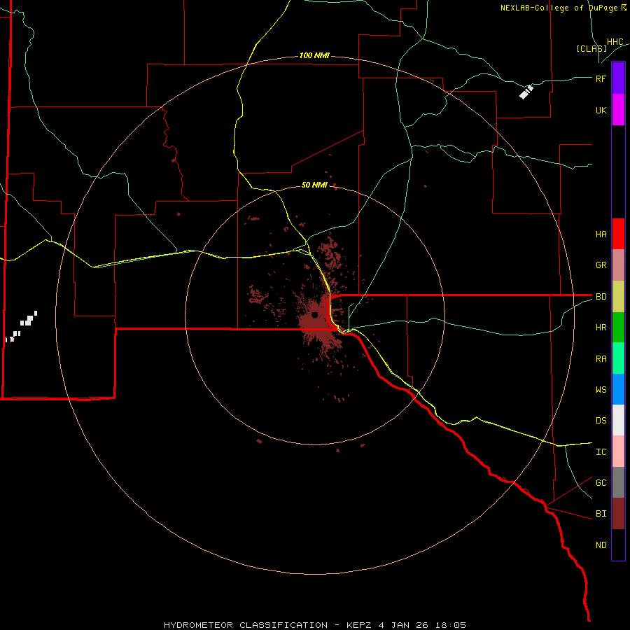Image resolution: width=630 pixels, height=630 pixels.
Task: Click the [CLAS] units label
Action: click(591, 48)
